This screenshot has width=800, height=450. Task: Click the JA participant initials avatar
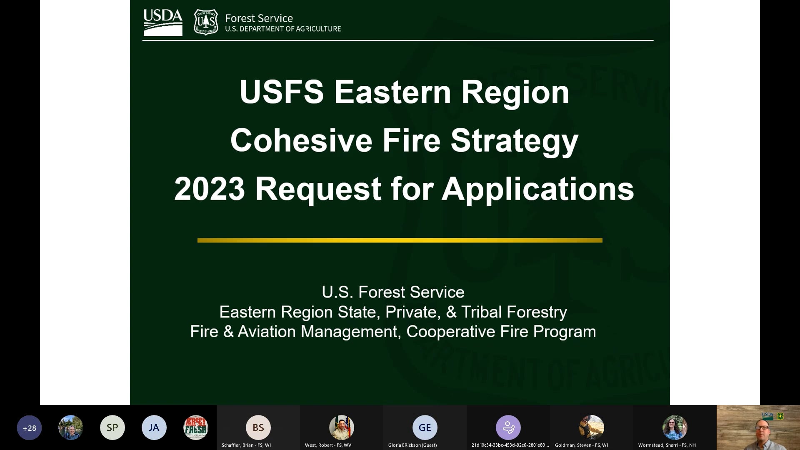[x=154, y=427]
